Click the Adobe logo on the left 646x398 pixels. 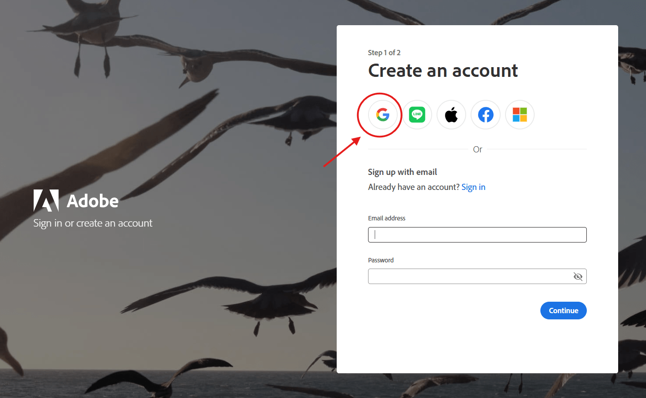(76, 201)
